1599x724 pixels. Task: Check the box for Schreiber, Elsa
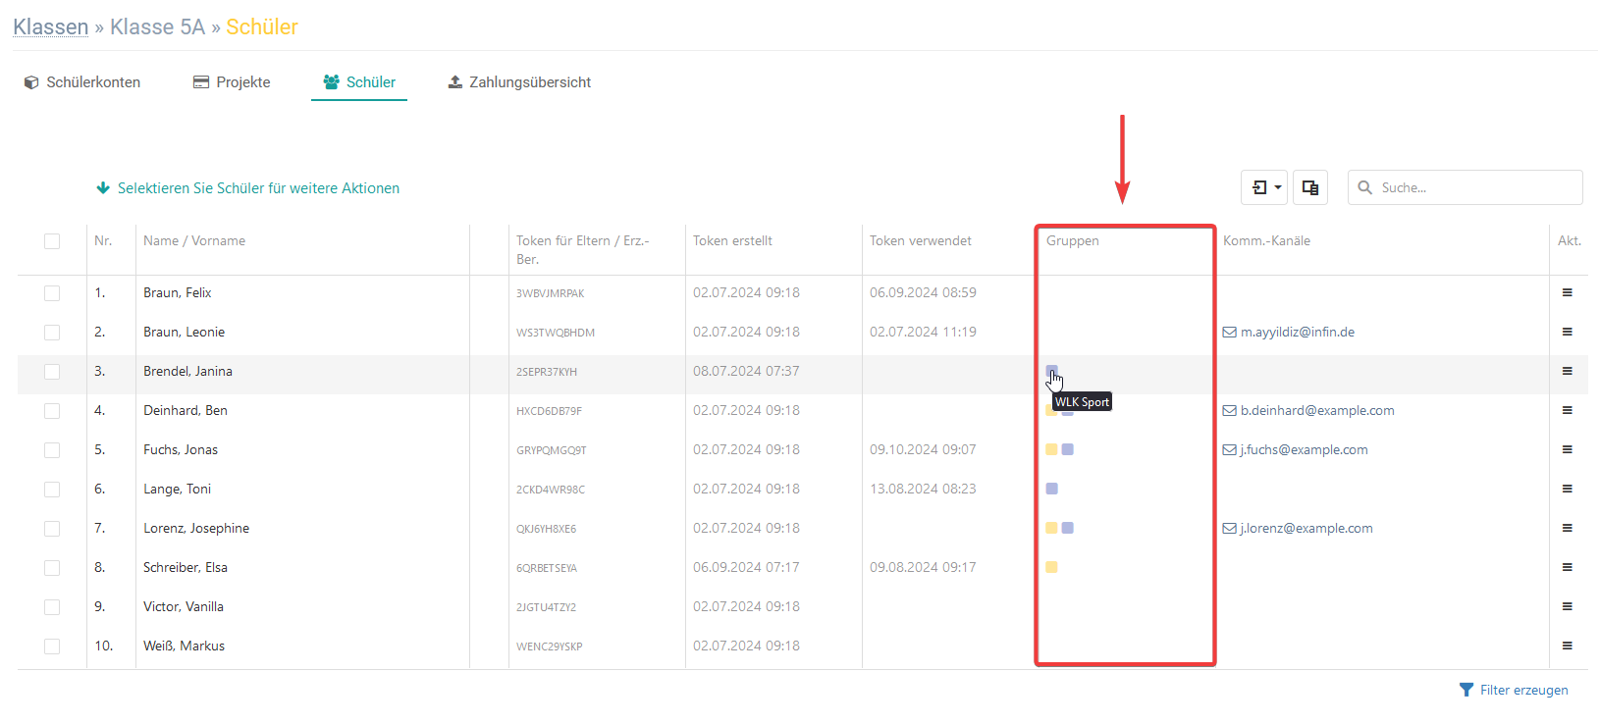coord(52,568)
